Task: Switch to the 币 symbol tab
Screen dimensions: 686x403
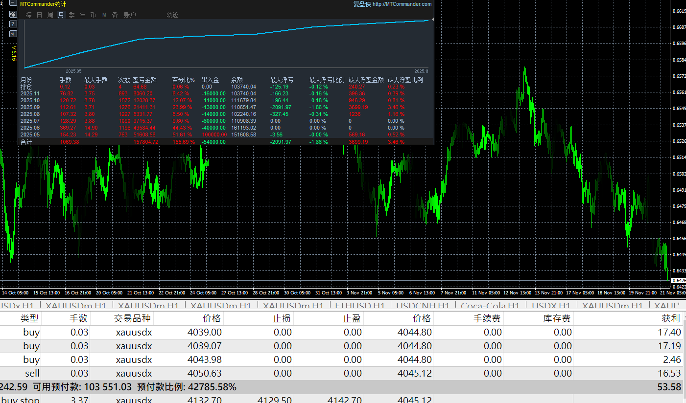Action: [93, 15]
